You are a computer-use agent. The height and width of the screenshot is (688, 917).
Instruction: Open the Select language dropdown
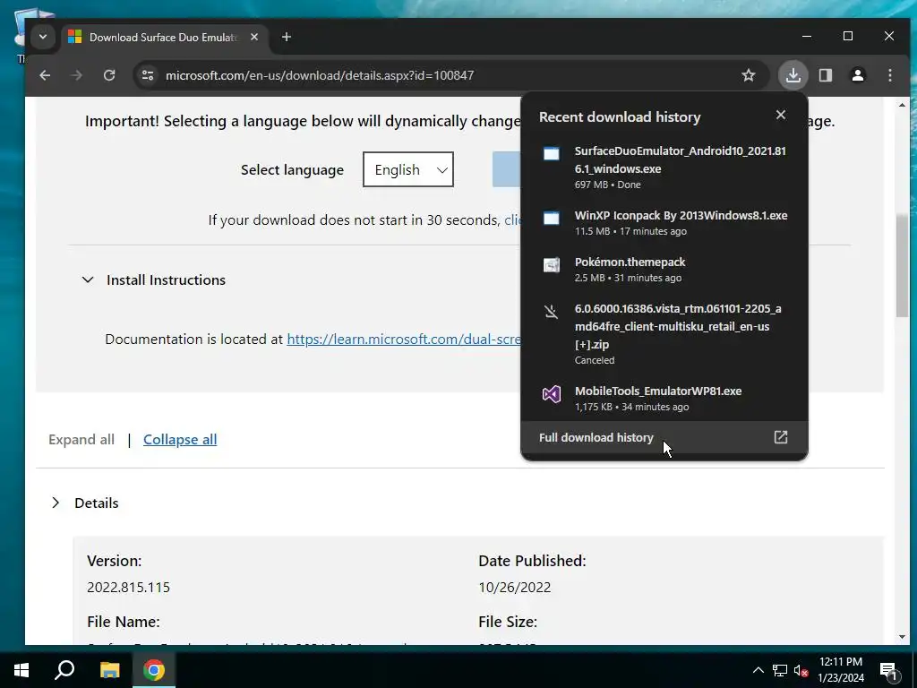pyautogui.click(x=408, y=169)
